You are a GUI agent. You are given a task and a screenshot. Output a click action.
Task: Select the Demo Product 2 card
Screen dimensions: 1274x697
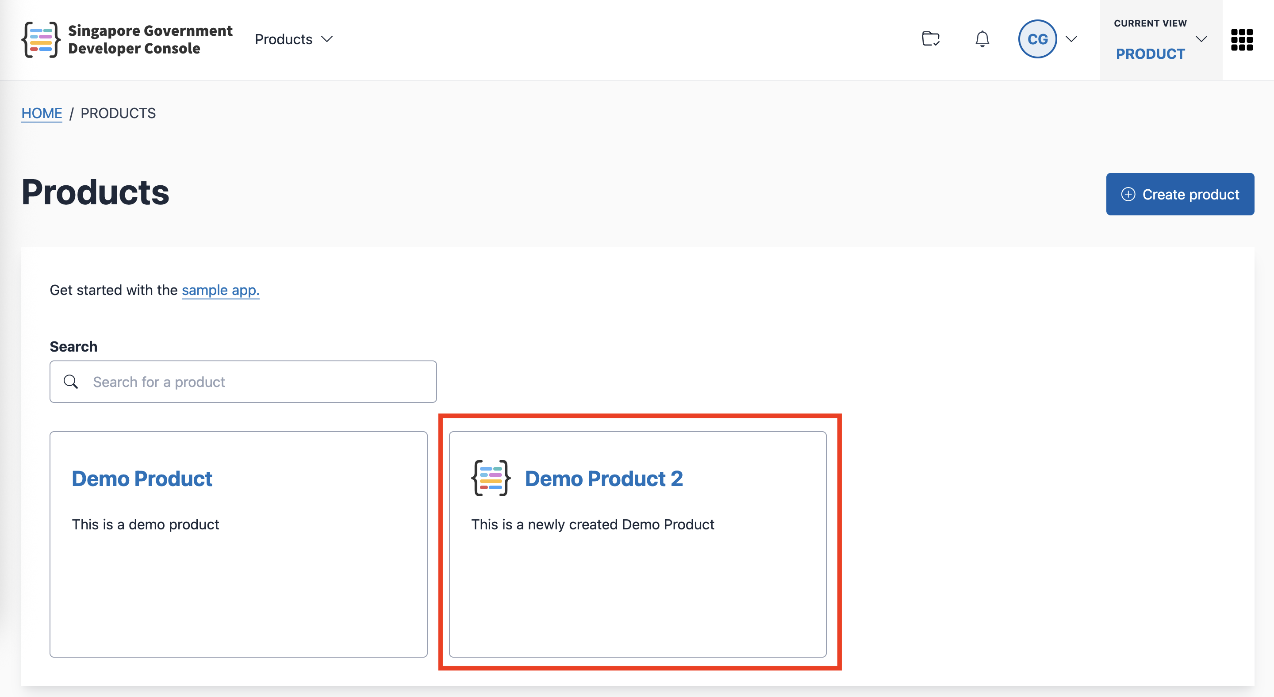[x=637, y=544]
